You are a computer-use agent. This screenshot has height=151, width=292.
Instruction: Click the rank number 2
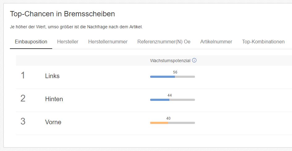(x=23, y=98)
